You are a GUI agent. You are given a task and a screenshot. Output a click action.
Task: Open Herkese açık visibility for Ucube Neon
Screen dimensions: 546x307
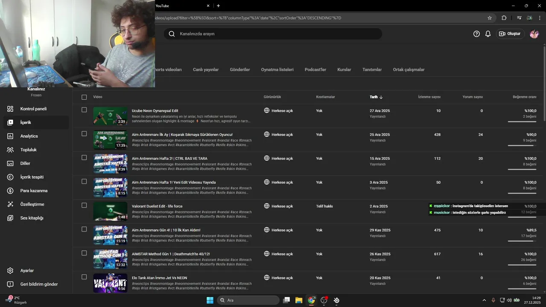(282, 111)
